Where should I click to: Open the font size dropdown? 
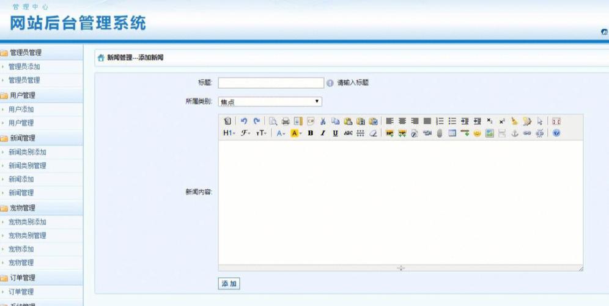[x=261, y=133]
